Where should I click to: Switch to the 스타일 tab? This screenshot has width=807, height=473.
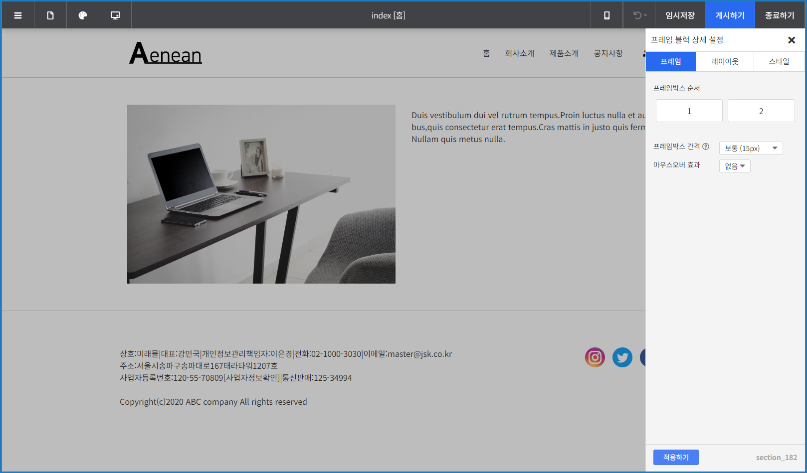(779, 62)
